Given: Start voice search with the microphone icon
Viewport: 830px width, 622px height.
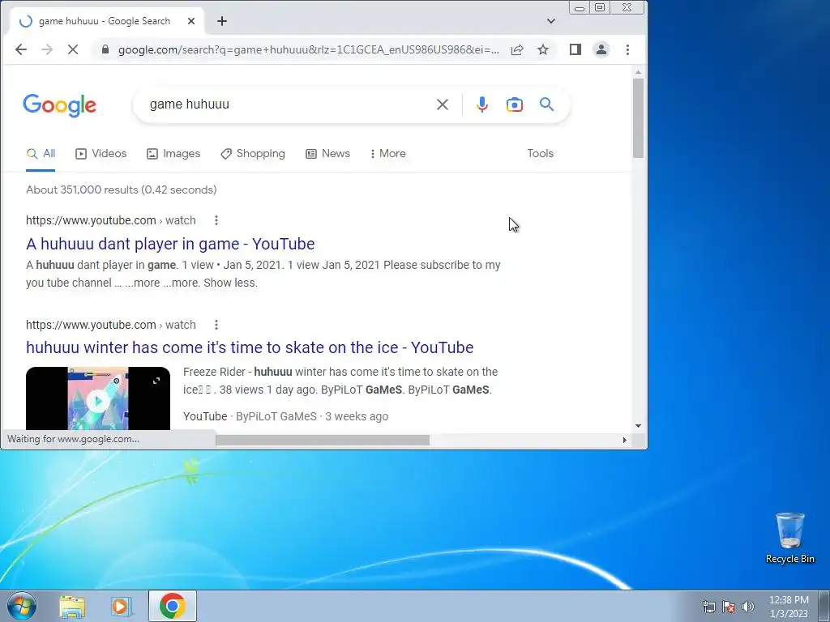Looking at the screenshot, I should pos(481,104).
